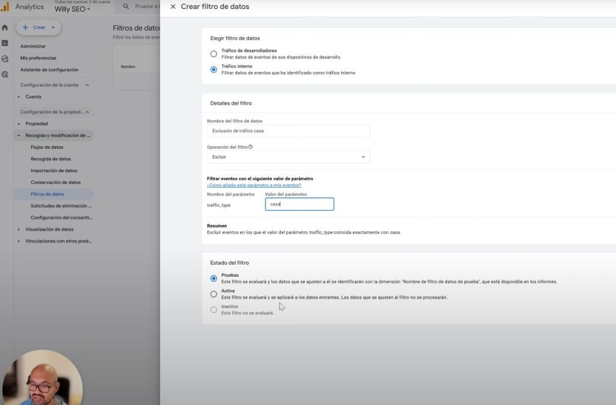Open the Home icon in left rail
Viewport: 616px width, 405px height.
point(5,28)
